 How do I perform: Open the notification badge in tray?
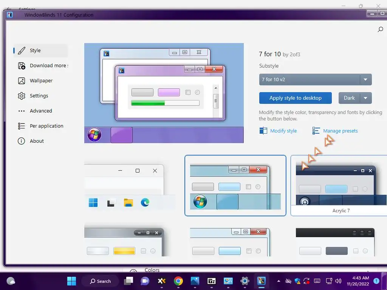tap(376, 281)
